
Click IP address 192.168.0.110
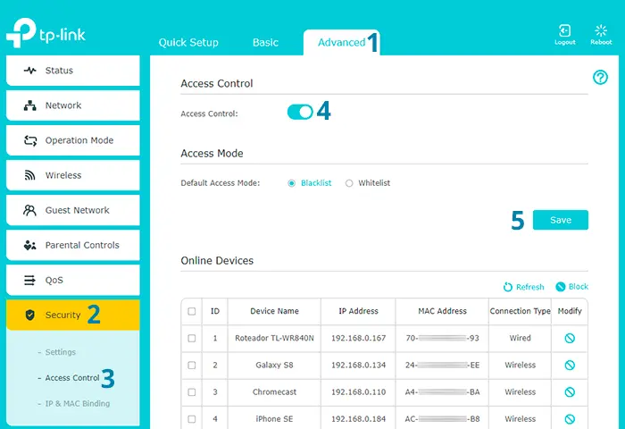tap(358, 392)
